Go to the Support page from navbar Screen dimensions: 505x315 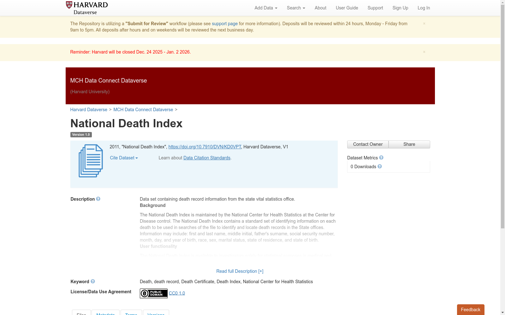375,8
